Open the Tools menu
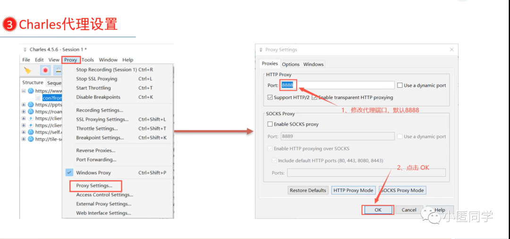 (x=88, y=60)
